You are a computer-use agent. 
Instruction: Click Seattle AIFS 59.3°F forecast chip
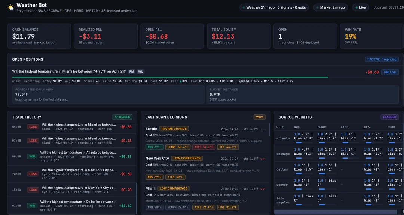pos(204,147)
